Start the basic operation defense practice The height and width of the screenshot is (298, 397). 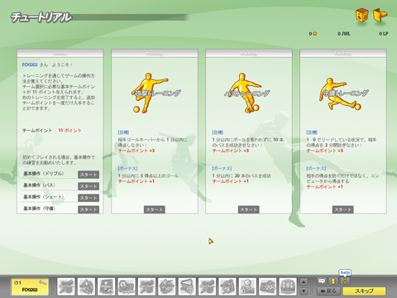click(x=88, y=209)
